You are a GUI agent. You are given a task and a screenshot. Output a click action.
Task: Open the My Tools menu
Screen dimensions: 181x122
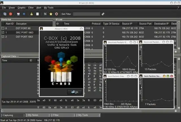point(49,8)
